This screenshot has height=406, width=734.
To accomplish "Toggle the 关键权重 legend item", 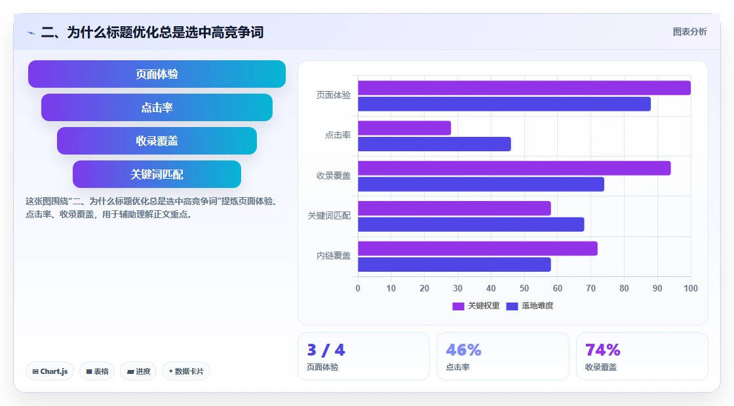I will point(476,306).
